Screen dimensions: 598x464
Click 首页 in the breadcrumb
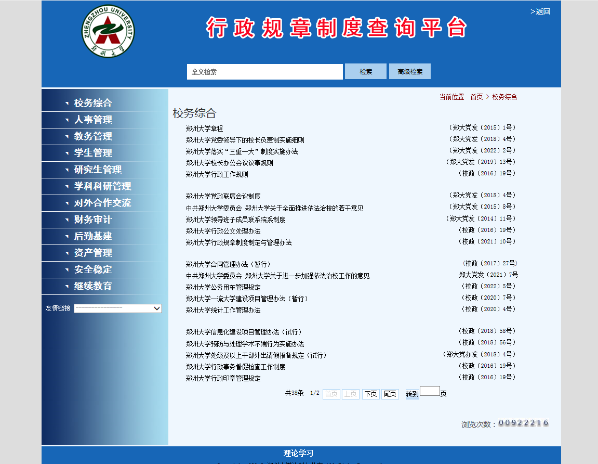click(476, 97)
